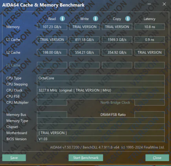Click the empty CPU Stepping field
This screenshot has width=171, height=166.
pos(101,84)
